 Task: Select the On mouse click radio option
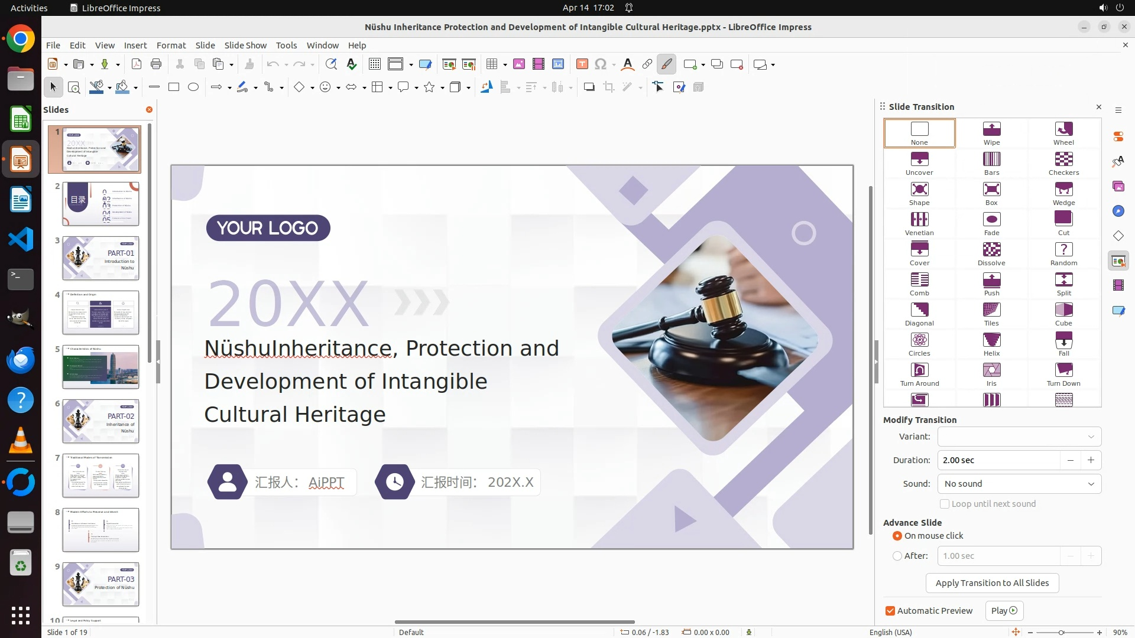pyautogui.click(x=897, y=536)
